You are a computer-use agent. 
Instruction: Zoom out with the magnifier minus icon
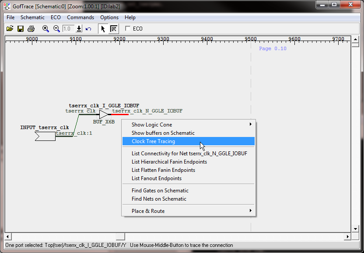56,29
